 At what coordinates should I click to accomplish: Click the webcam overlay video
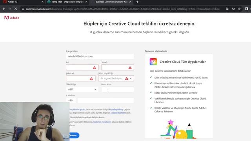tap(35, 121)
